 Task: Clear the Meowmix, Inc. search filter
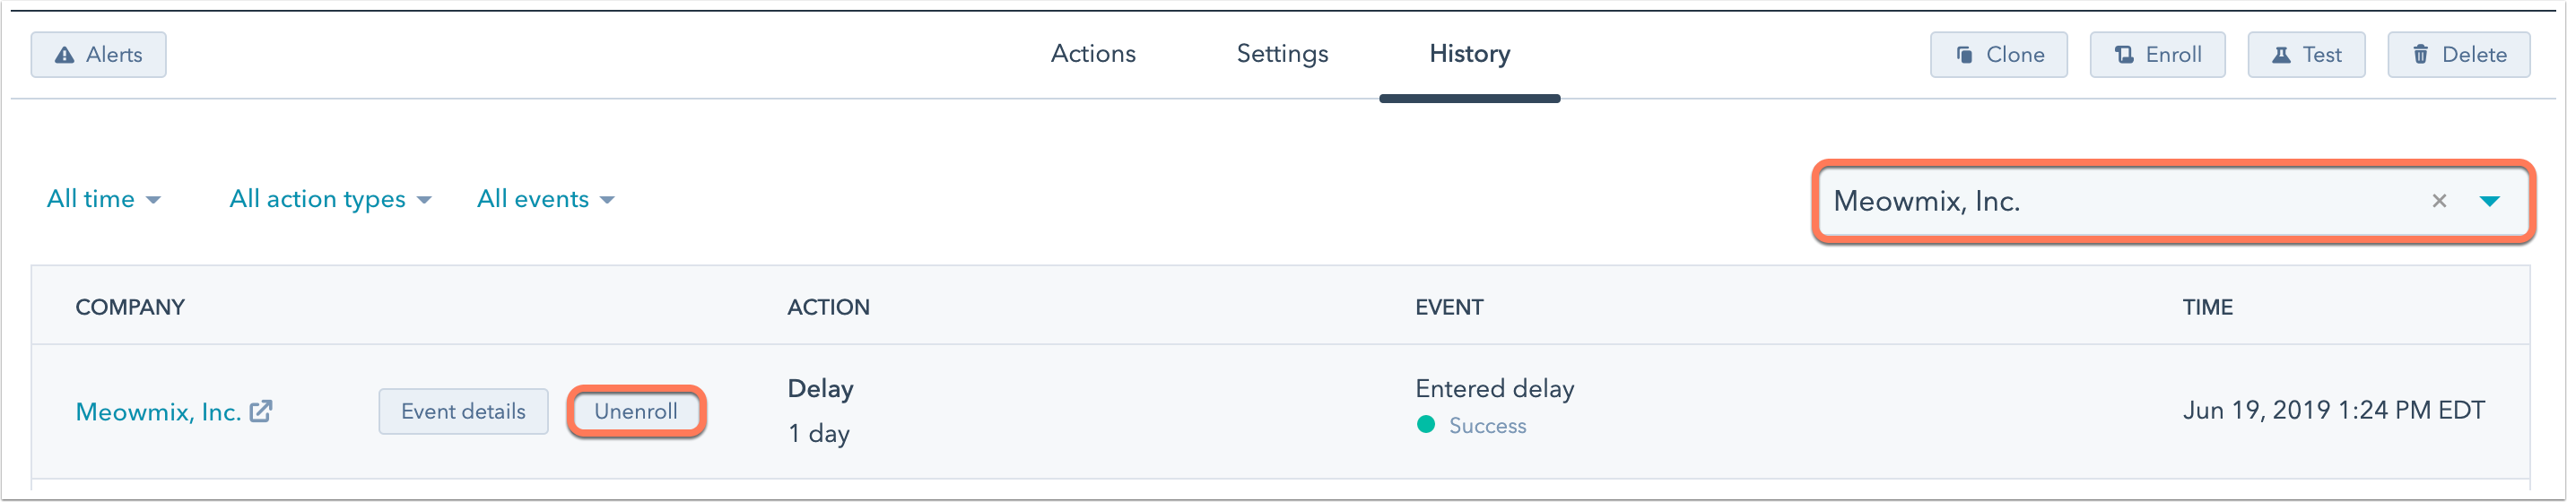click(2440, 201)
